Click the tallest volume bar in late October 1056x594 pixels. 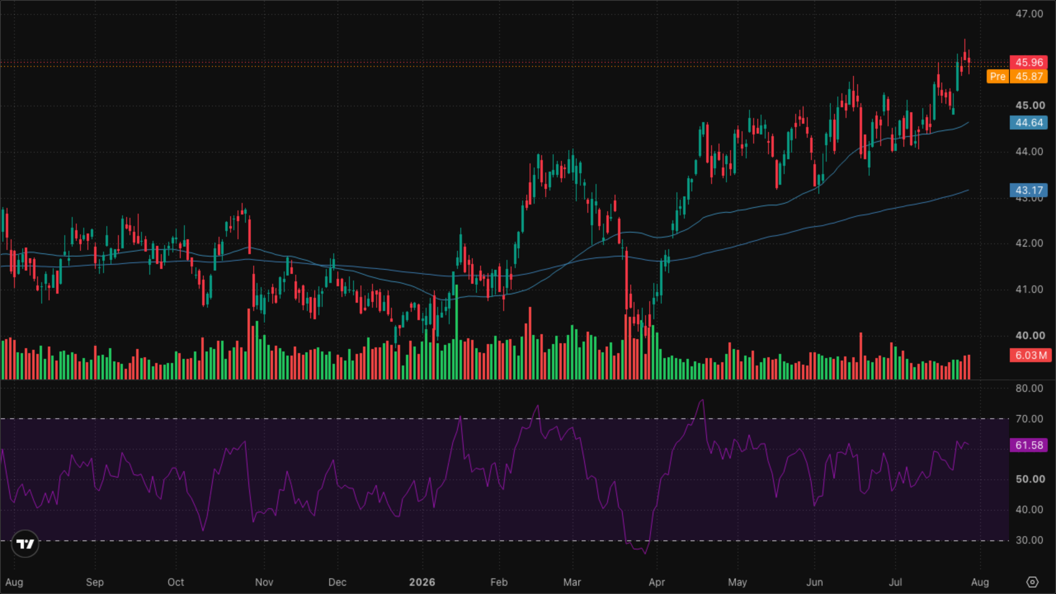coord(249,344)
